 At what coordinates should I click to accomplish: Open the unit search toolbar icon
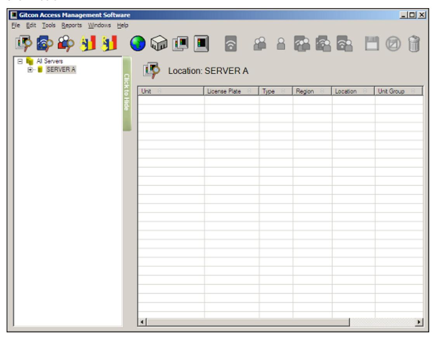click(24, 43)
